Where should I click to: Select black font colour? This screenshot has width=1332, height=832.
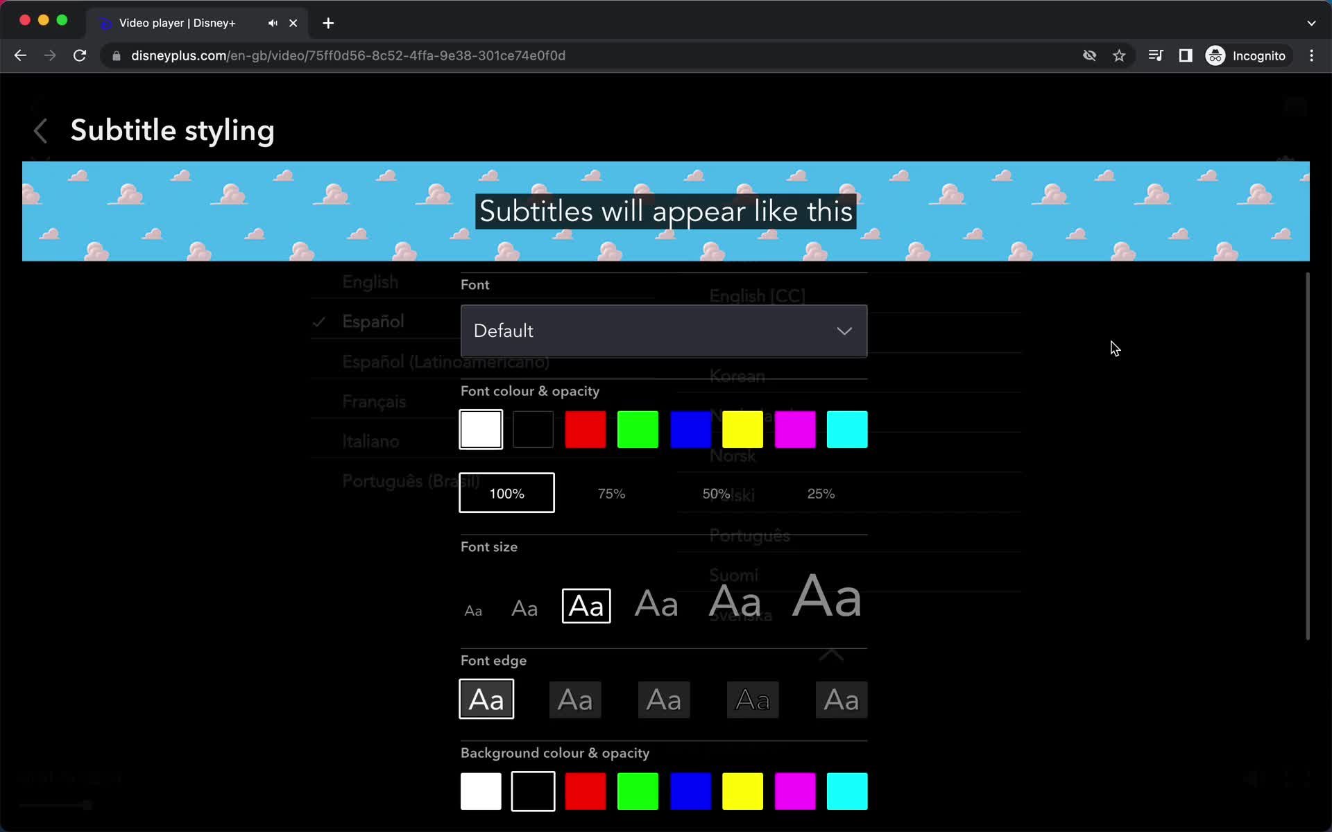[533, 429]
